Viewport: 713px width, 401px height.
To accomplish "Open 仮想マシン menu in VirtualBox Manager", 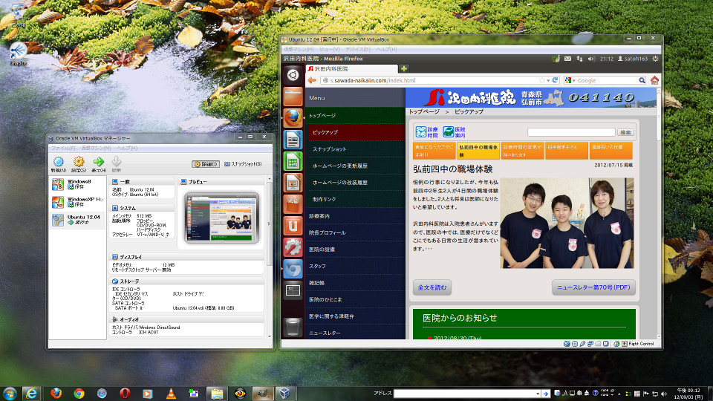I will [96, 149].
